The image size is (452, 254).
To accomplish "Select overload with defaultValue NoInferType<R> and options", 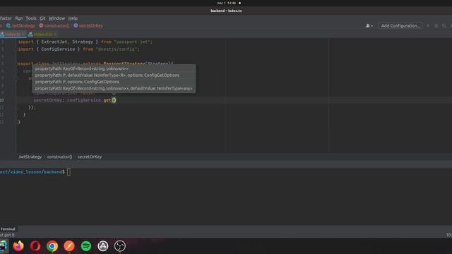I will click(107, 75).
